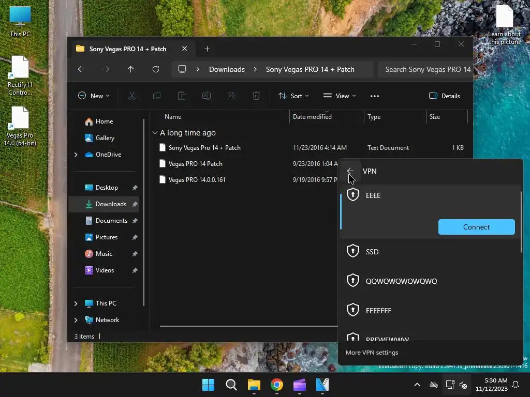Open Gallery in navigation pane
Image resolution: width=530 pixels, height=397 pixels.
(x=105, y=138)
